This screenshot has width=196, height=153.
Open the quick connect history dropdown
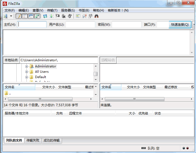pos(193,25)
